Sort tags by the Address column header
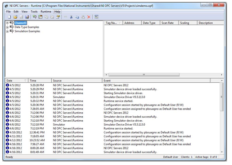Image resolution: width=232 pixels, height=165 pixels. pyautogui.click(x=132, y=23)
